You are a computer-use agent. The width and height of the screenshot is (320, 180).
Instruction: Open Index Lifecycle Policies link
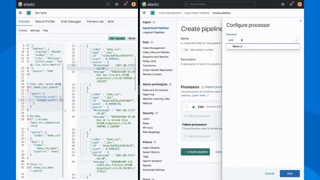pos(156,52)
